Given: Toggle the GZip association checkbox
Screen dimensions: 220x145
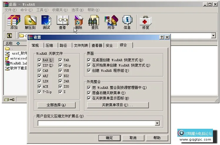Looking at the screenshot, I should pos(60,65).
